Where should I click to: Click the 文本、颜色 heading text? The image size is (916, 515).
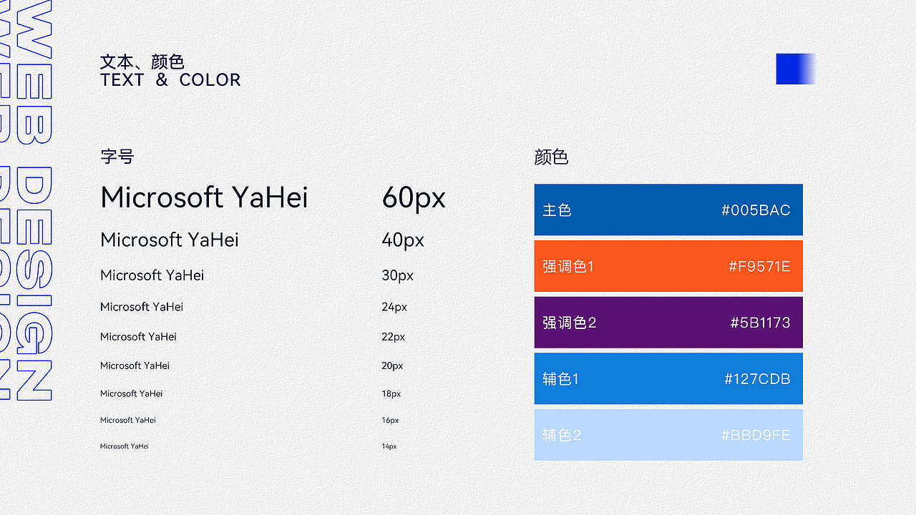pyautogui.click(x=142, y=62)
